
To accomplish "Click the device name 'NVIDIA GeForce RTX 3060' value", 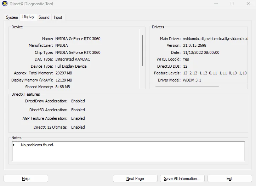I will point(78,39).
